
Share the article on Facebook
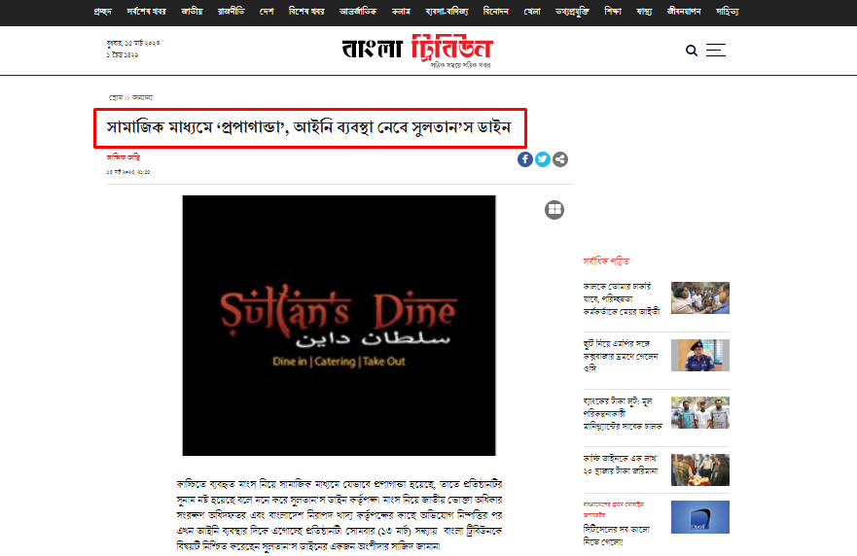click(x=525, y=159)
